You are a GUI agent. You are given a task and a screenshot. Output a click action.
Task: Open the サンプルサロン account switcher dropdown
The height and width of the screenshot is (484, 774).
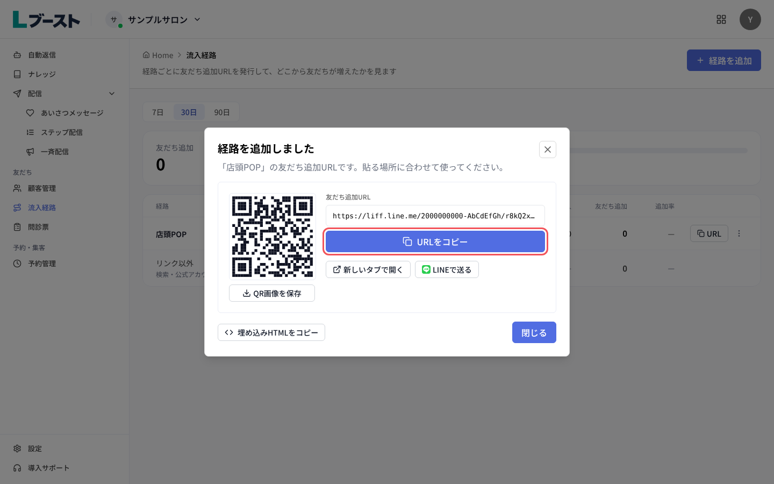coord(154,19)
